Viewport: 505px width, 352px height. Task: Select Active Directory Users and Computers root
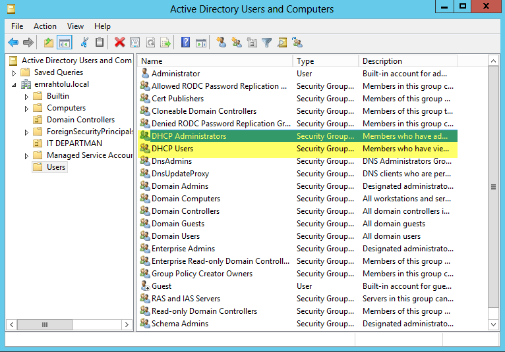point(76,61)
